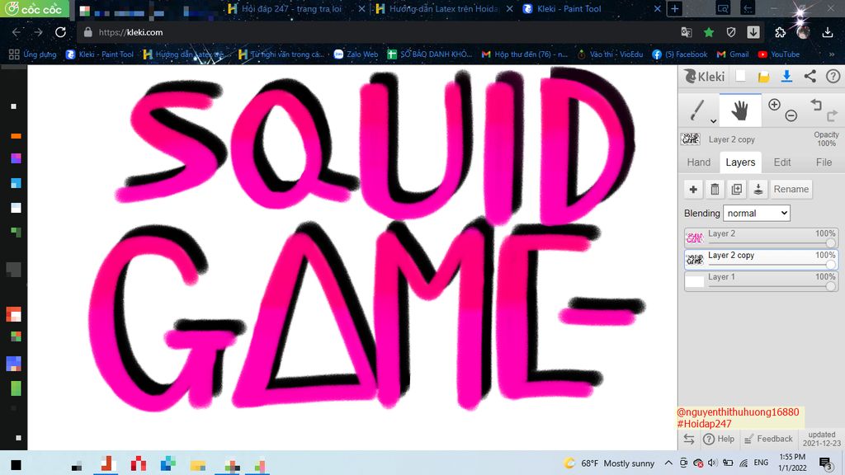Click the Kleki logo
The width and height of the screenshot is (845, 475).
[x=704, y=77]
